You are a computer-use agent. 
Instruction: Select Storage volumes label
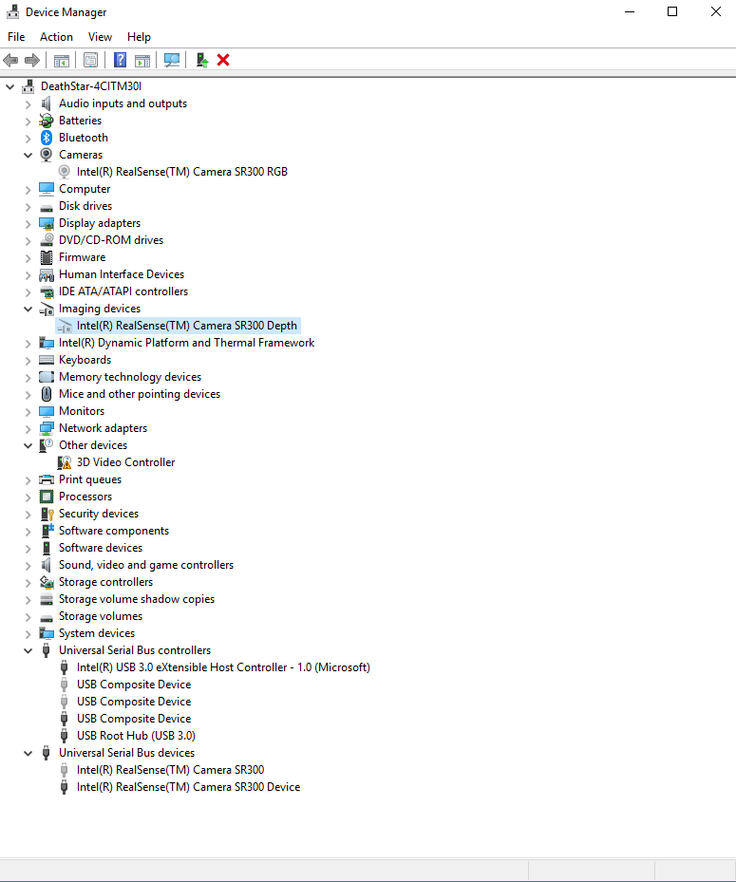tap(101, 616)
